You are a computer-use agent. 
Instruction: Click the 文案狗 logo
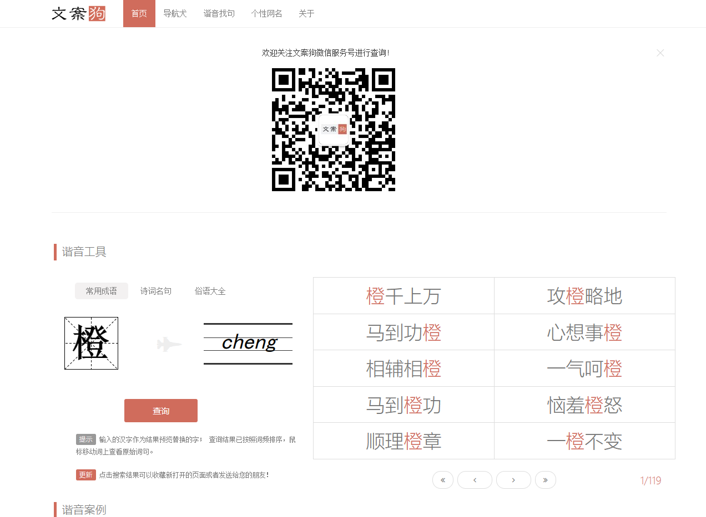(78, 14)
